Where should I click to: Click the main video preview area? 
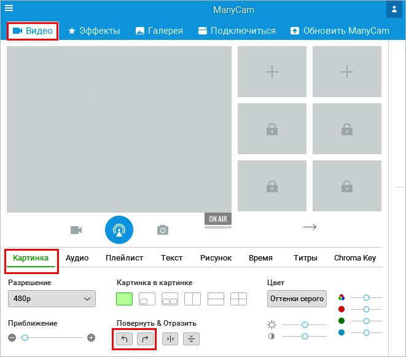[119, 129]
